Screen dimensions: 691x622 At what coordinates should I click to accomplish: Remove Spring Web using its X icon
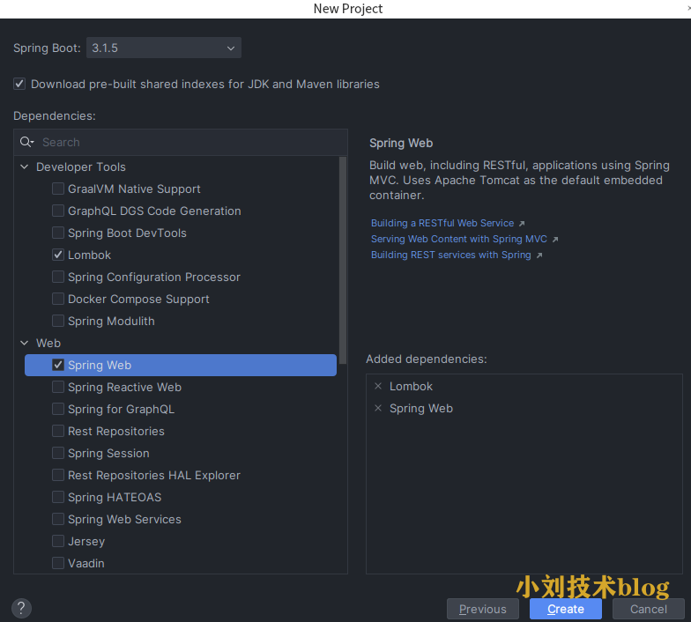coord(378,409)
